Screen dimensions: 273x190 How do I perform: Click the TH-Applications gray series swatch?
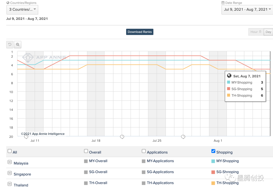(144, 183)
